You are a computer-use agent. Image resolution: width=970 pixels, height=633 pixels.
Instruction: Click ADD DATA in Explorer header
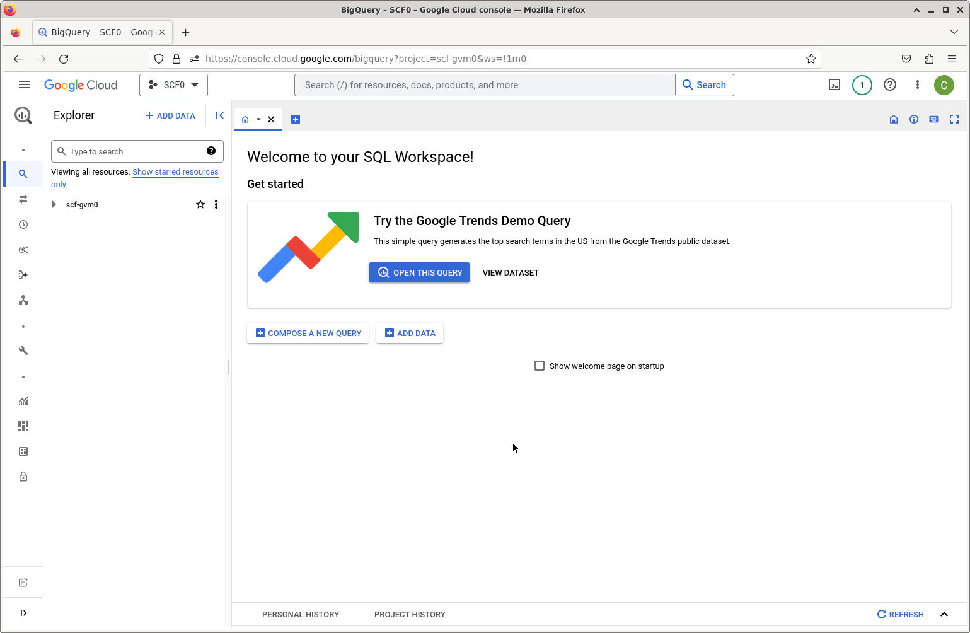(170, 116)
